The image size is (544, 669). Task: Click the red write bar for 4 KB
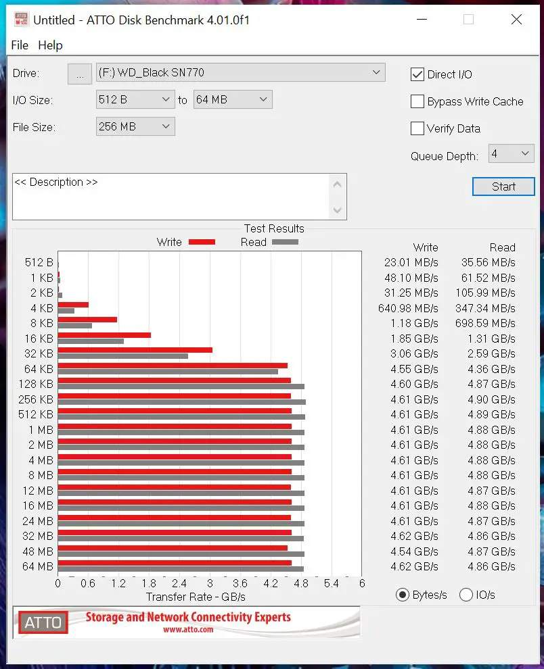tap(73, 305)
